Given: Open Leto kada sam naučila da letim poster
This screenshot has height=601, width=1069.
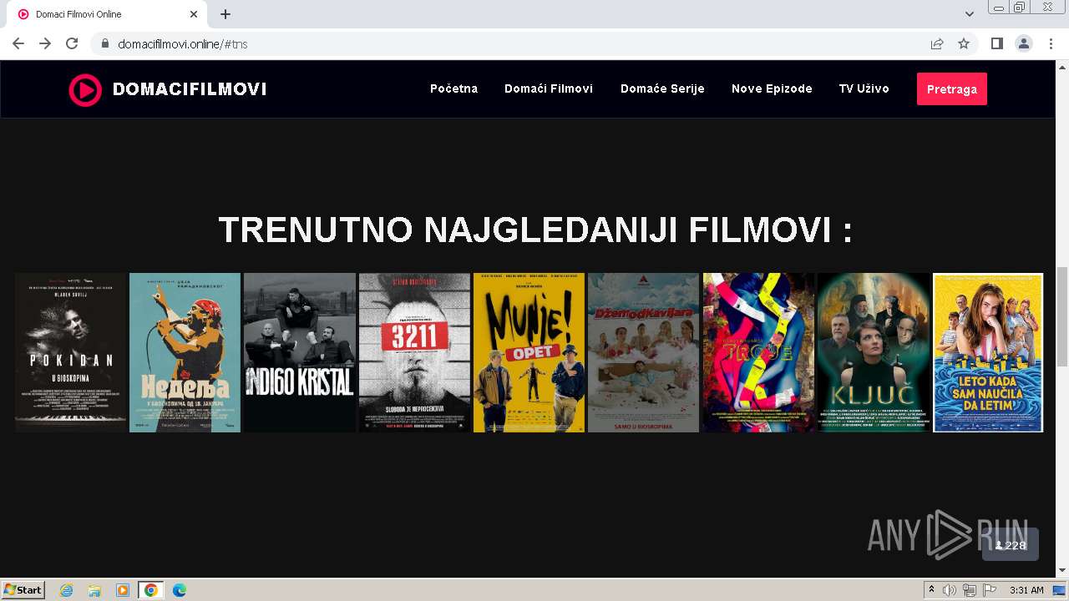Looking at the screenshot, I should tap(988, 352).
